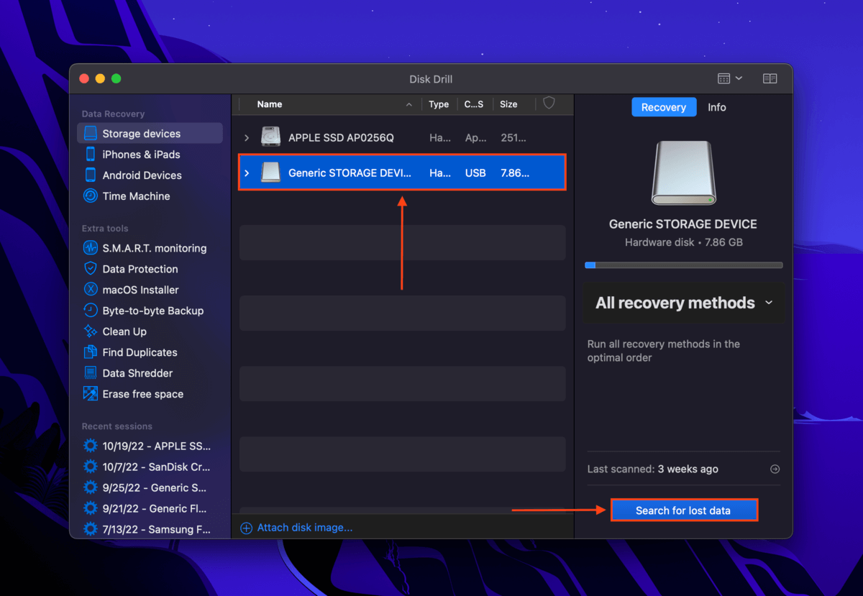Open the view mode dropdown in title bar
Screen dimensions: 863x596
730,78
